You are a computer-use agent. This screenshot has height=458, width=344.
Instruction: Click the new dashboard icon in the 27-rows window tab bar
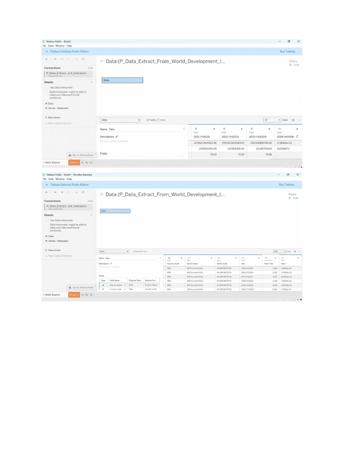(86, 162)
